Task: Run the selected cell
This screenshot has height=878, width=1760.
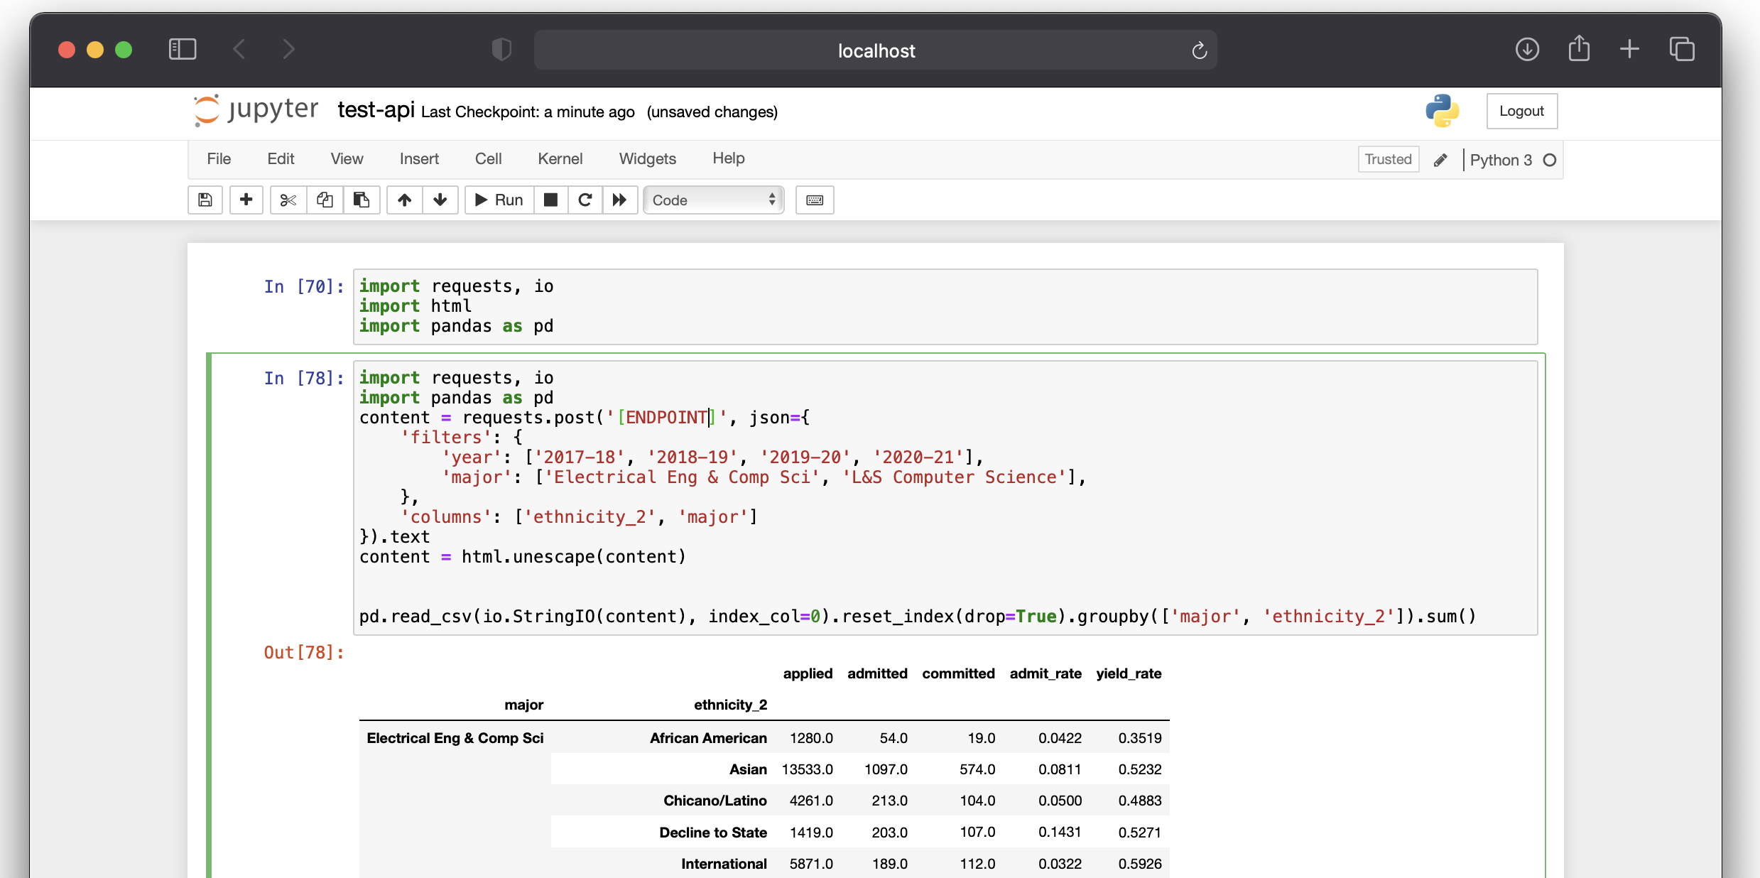Action: pos(498,200)
